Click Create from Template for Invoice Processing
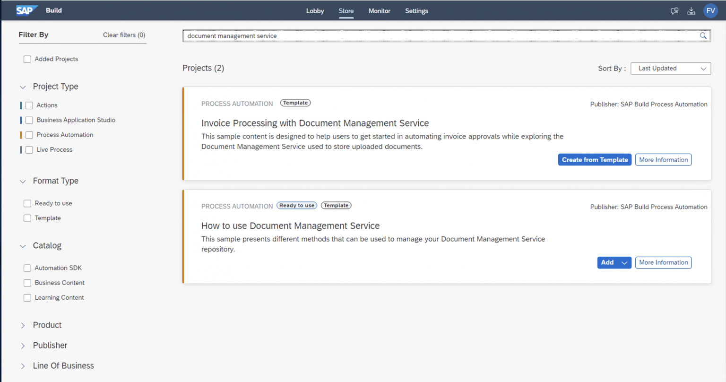This screenshot has height=382, width=726. [595, 159]
